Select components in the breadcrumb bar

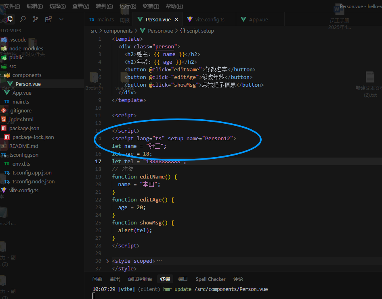pyautogui.click(x=118, y=31)
